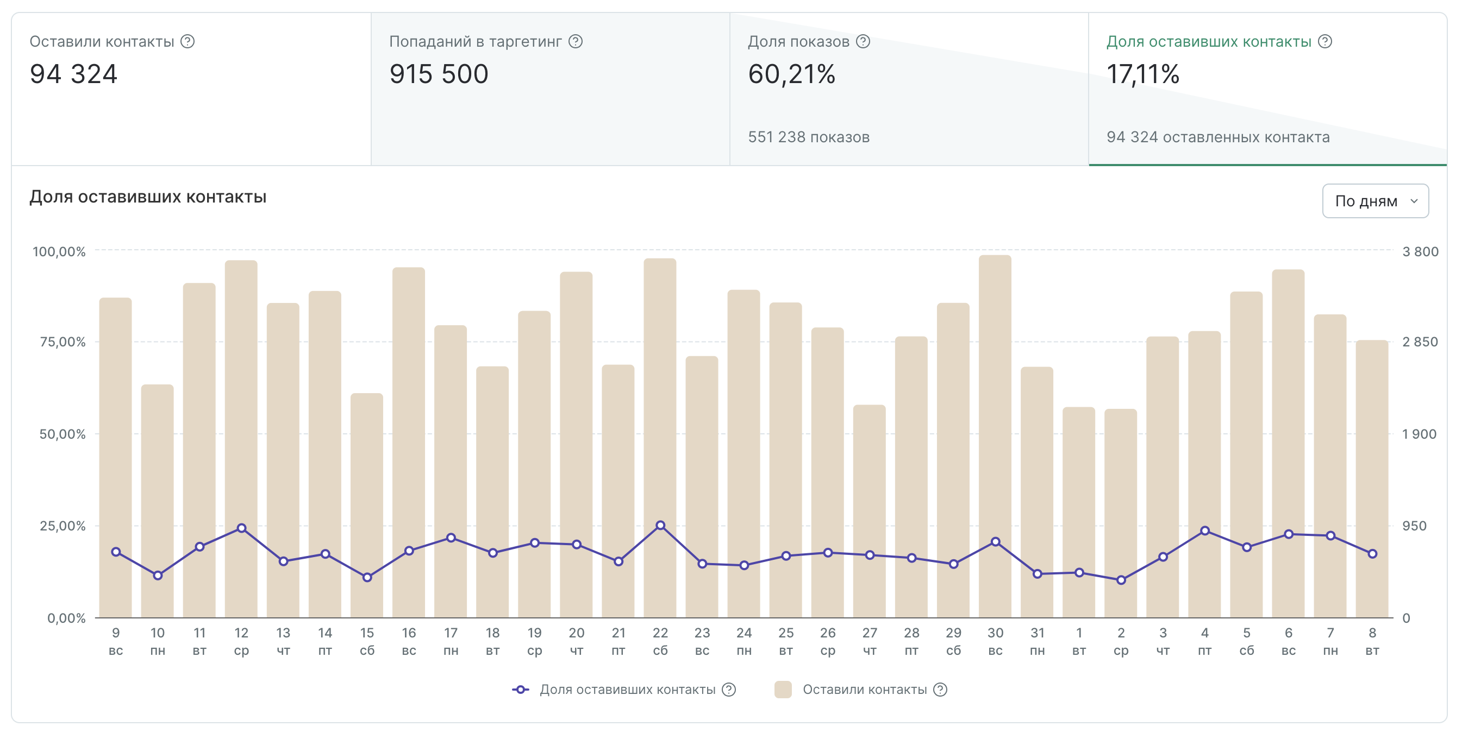
Task: Open help icon beside green Доля оставивших контакты
Action: point(1324,41)
